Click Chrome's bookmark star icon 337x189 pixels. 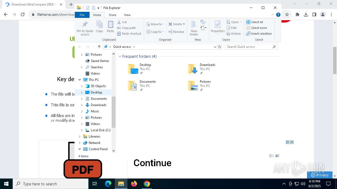point(287,14)
